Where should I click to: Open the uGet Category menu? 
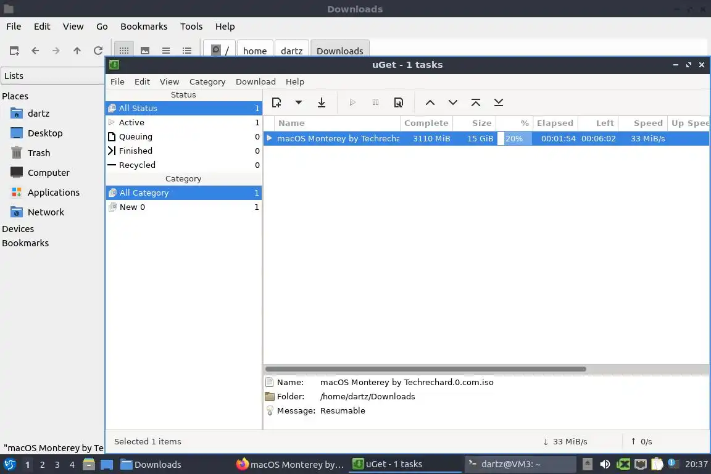tap(207, 81)
